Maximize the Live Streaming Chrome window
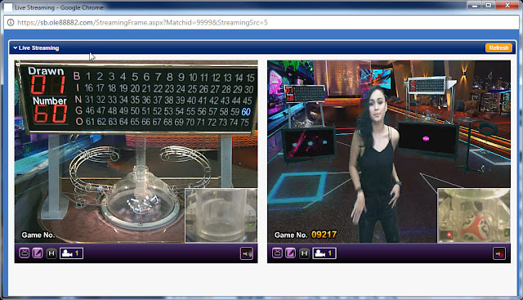The image size is (523, 300). pyautogui.click(x=489, y=6)
